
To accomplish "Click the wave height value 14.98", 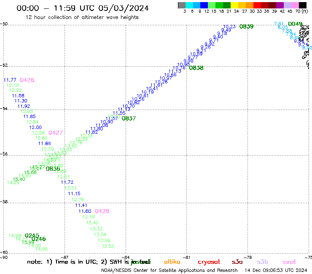I will (15, 236).
